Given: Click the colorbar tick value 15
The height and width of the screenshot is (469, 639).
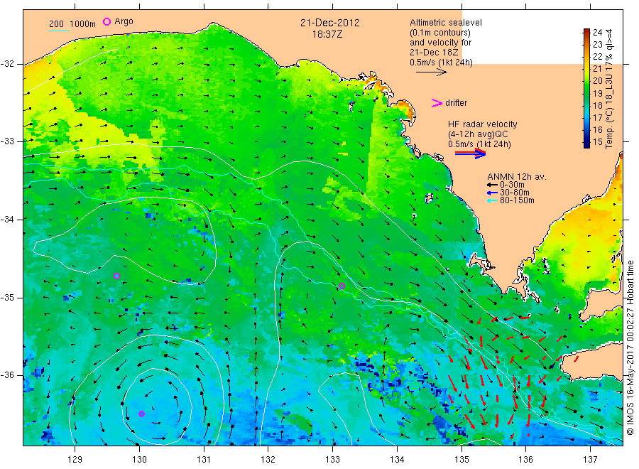Looking at the screenshot, I should 597,142.
